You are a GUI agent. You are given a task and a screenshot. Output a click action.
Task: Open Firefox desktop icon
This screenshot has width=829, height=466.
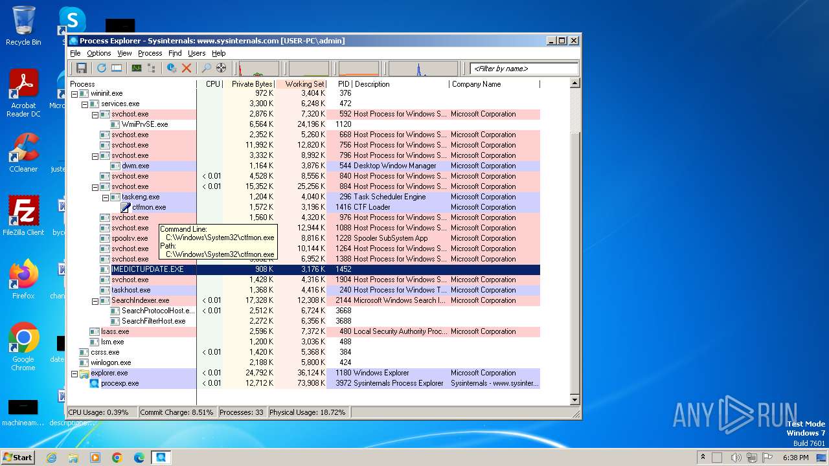coord(23,280)
